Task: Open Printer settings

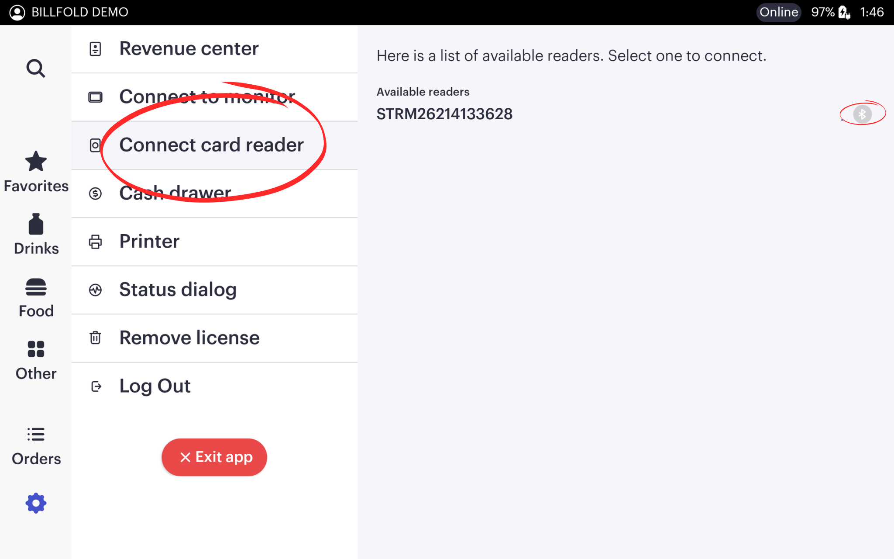Action: pos(149,242)
